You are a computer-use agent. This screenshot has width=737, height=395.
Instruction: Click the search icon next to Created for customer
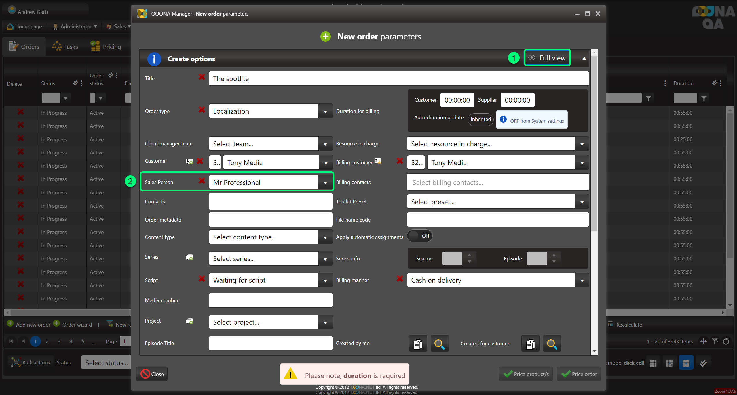(552, 344)
